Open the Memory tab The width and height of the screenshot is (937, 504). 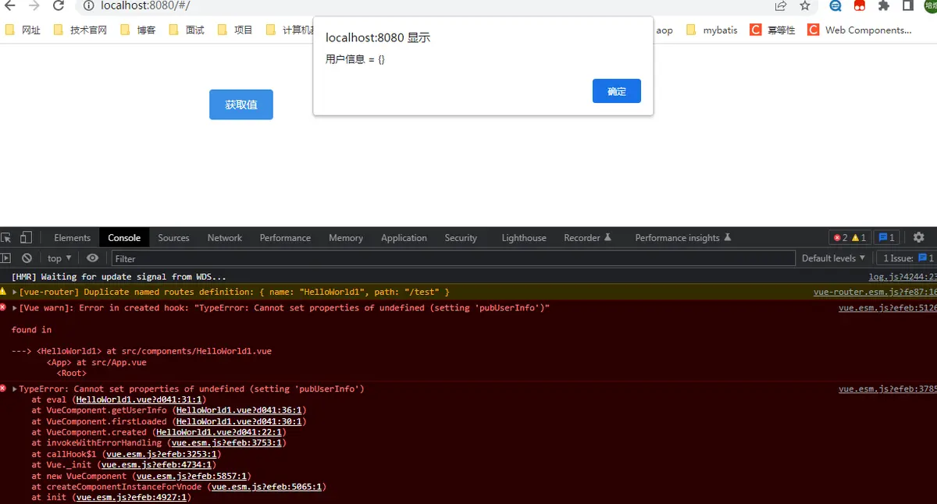tap(346, 238)
